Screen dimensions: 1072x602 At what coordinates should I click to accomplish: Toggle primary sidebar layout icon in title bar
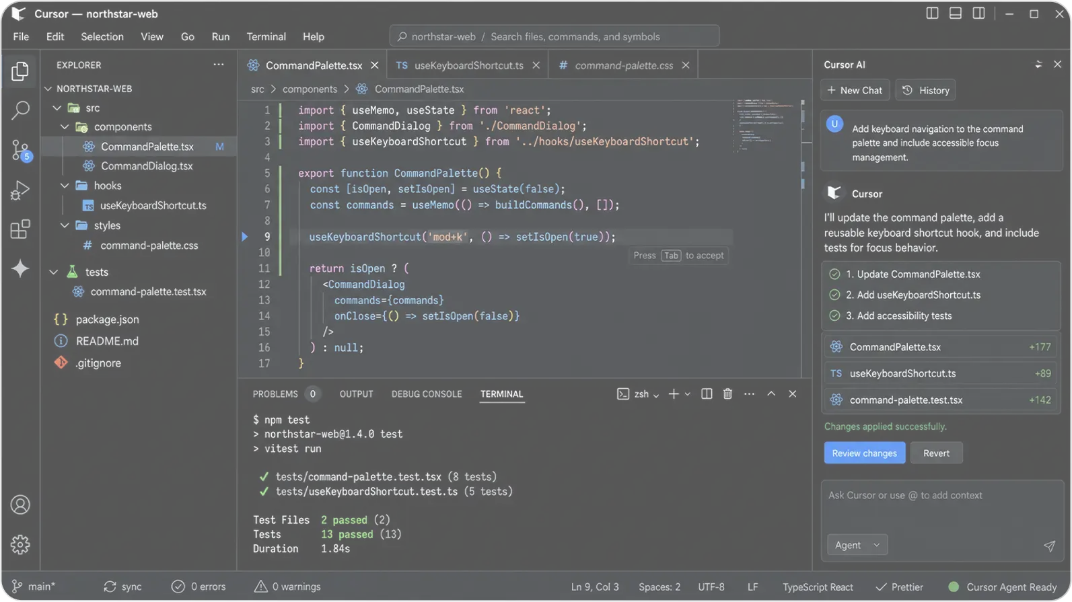click(932, 13)
